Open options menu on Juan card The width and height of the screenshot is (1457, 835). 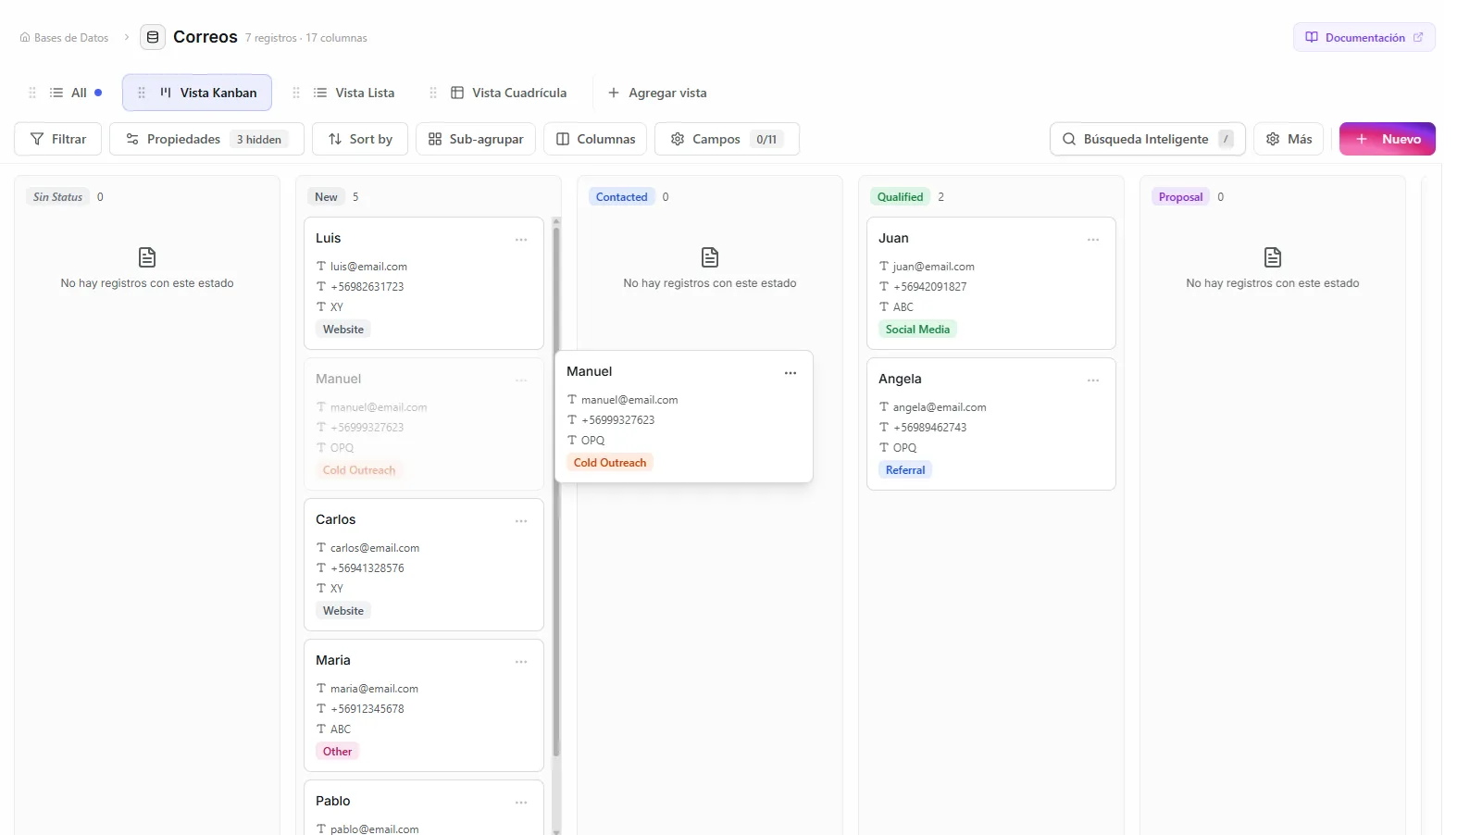tap(1093, 240)
